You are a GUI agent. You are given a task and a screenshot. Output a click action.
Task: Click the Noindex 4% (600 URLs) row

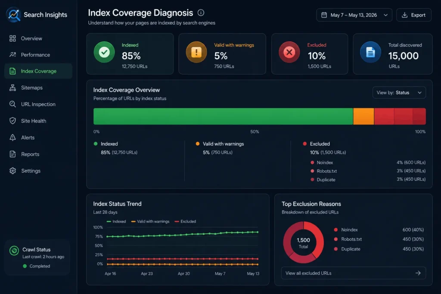(368, 162)
